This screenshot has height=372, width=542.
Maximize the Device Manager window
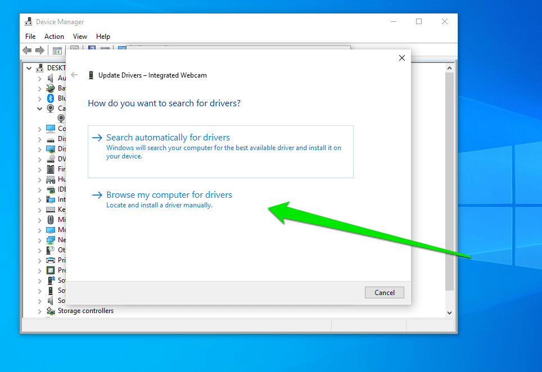coord(419,21)
